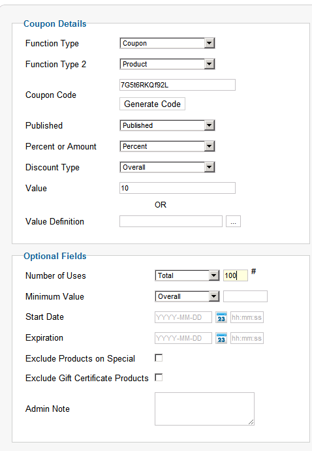Click the Number of Uses count field
This screenshot has width=312, height=451.
click(x=236, y=275)
